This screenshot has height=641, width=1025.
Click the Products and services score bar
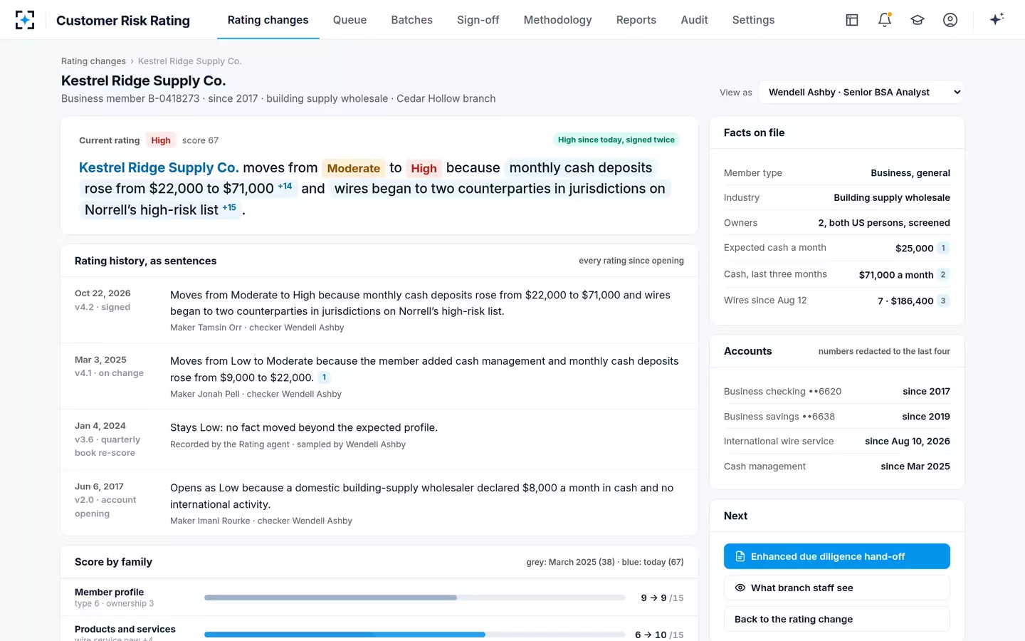point(415,634)
